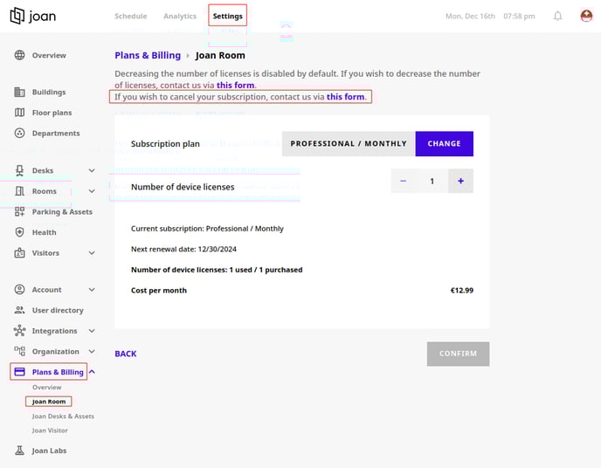Click the Visitors badge icon
The image size is (601, 468).
pyautogui.click(x=19, y=253)
